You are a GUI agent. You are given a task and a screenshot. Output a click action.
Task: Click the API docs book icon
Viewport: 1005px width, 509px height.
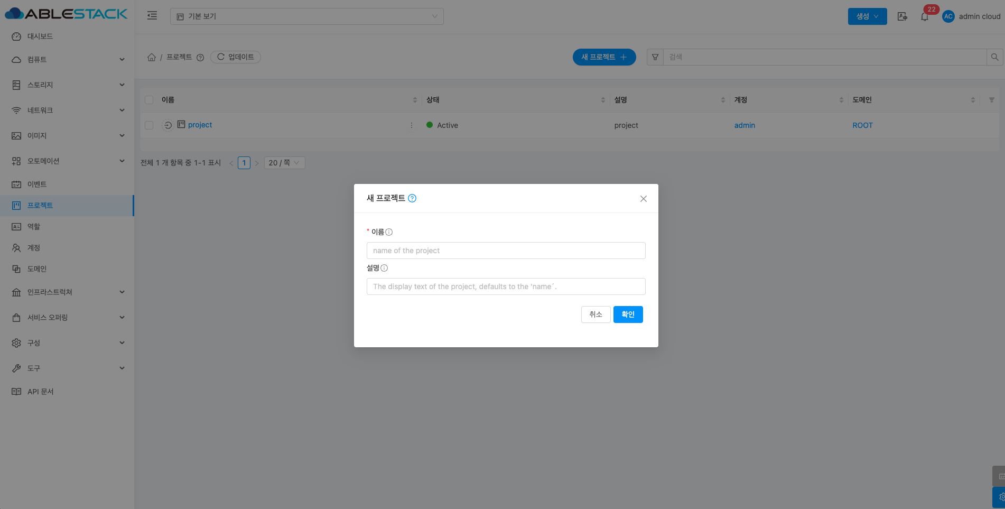click(16, 392)
